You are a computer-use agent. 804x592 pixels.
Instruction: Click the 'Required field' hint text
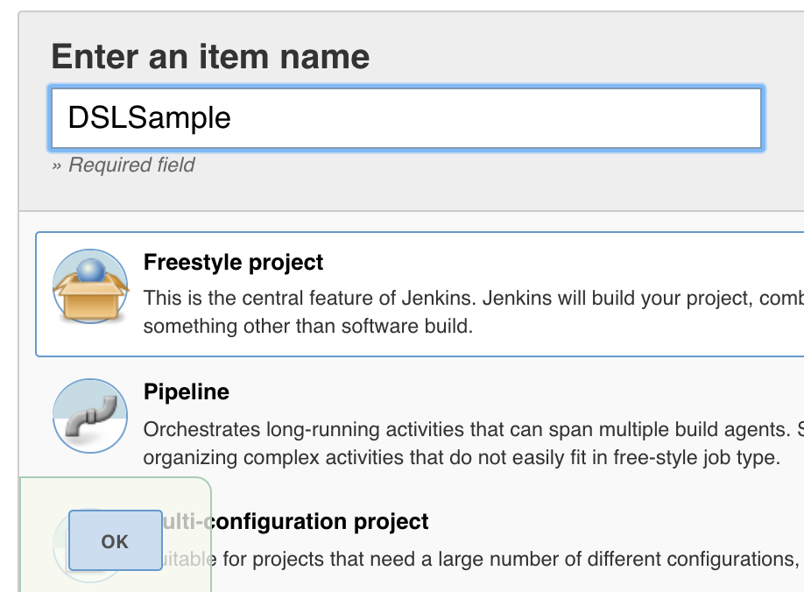123,165
